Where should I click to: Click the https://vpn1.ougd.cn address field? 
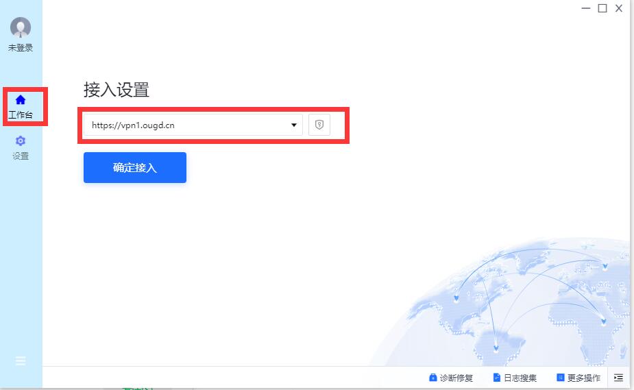[185, 125]
